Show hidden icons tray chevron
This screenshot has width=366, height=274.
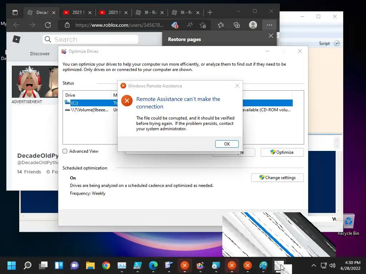pos(314,265)
